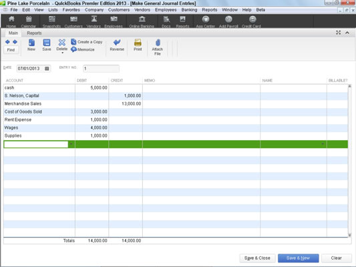
Task: Click the Entry No. input field
Action: [x=101, y=69]
